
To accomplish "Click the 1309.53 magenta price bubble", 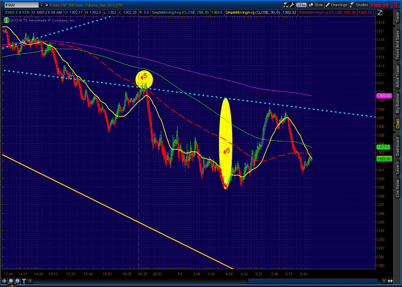I will click(384, 96).
